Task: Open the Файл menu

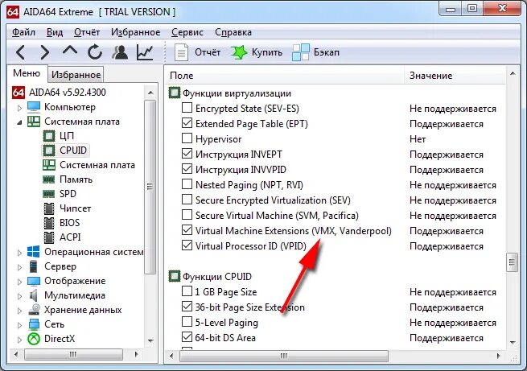Action: tap(23, 32)
